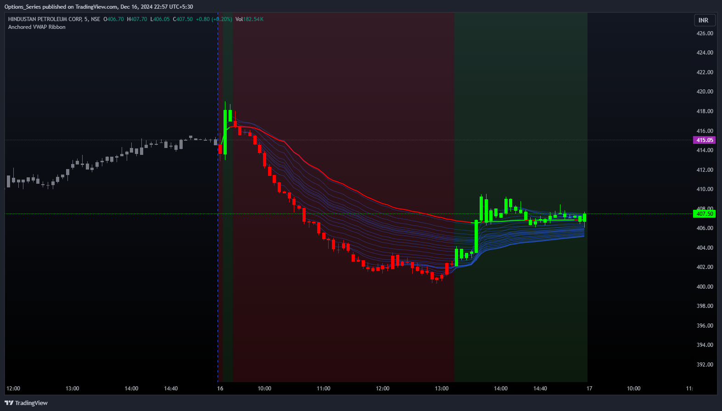Screen dimensions: 722x411
Task: Click the INR currency button
Action: (704, 20)
